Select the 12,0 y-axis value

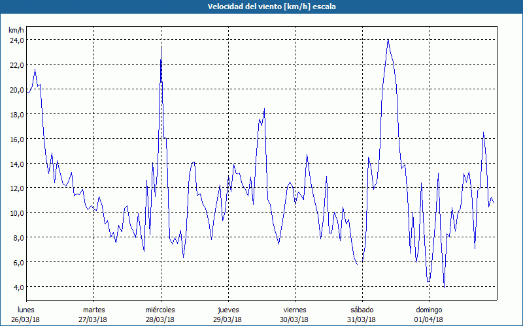[x=16, y=188]
